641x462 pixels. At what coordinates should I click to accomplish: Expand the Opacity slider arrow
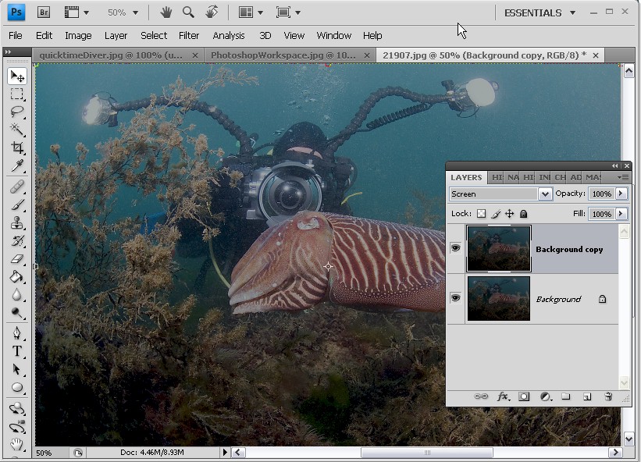click(621, 194)
